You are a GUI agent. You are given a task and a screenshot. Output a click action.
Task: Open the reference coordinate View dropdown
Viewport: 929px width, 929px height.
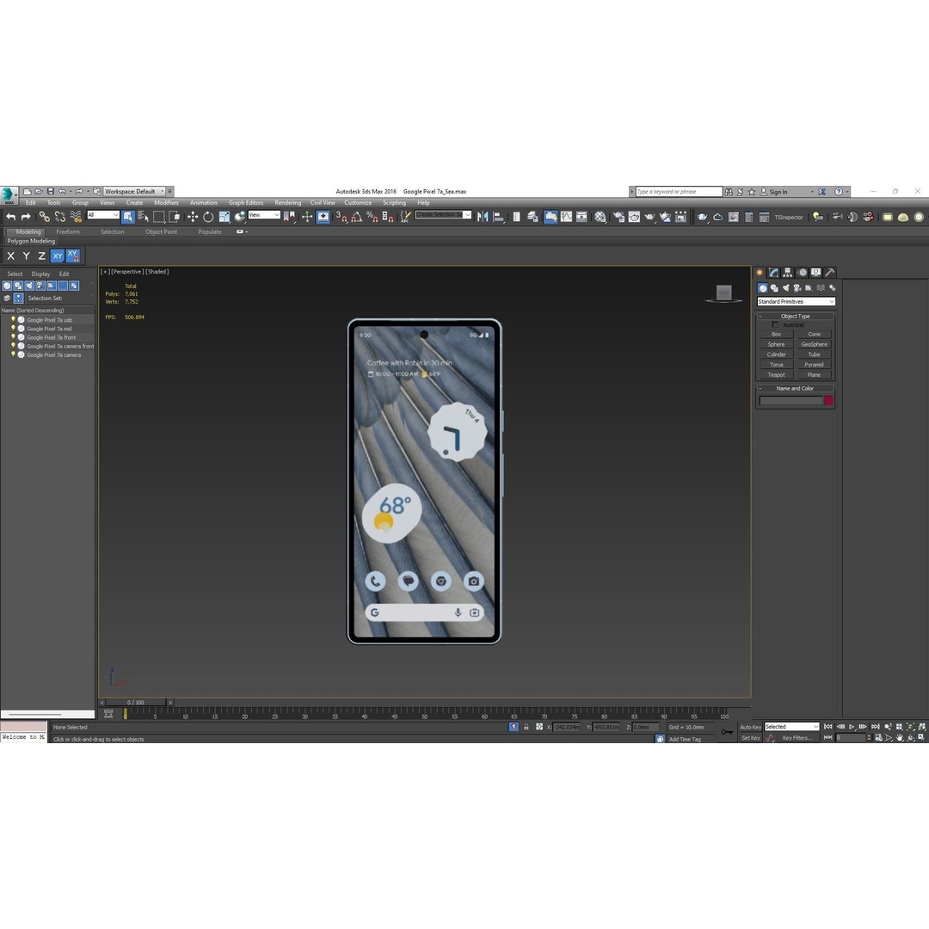[x=264, y=214]
